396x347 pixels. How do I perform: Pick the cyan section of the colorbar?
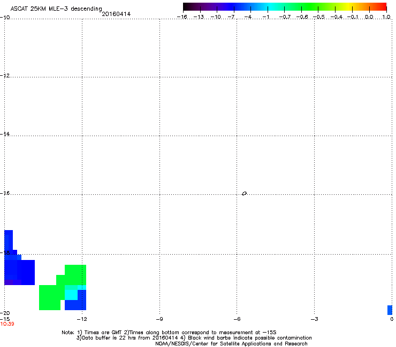(x=271, y=7)
